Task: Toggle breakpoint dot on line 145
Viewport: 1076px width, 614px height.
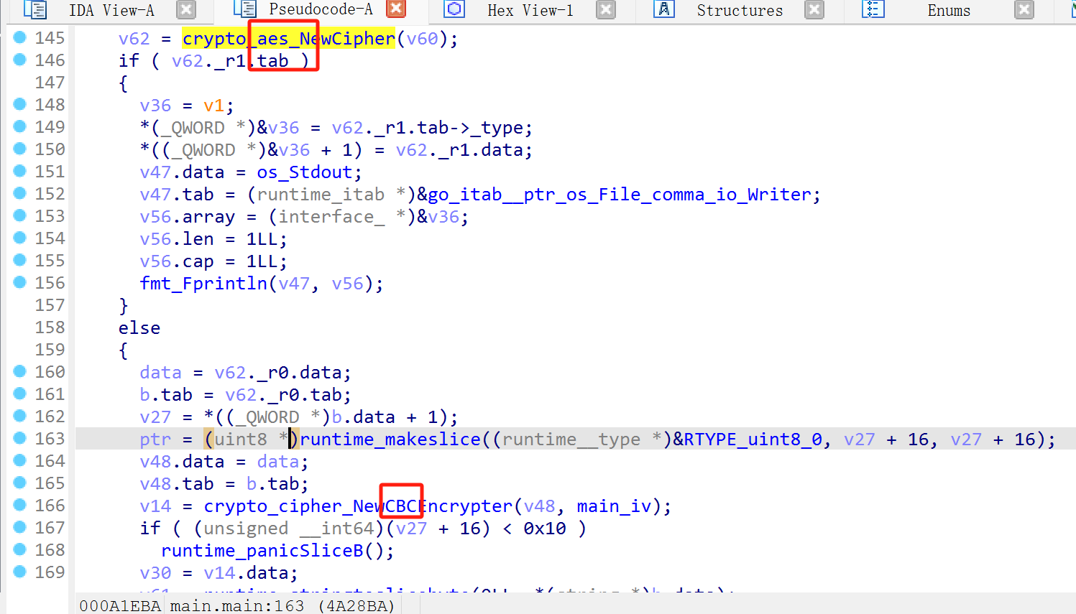Action: pyautogui.click(x=20, y=37)
